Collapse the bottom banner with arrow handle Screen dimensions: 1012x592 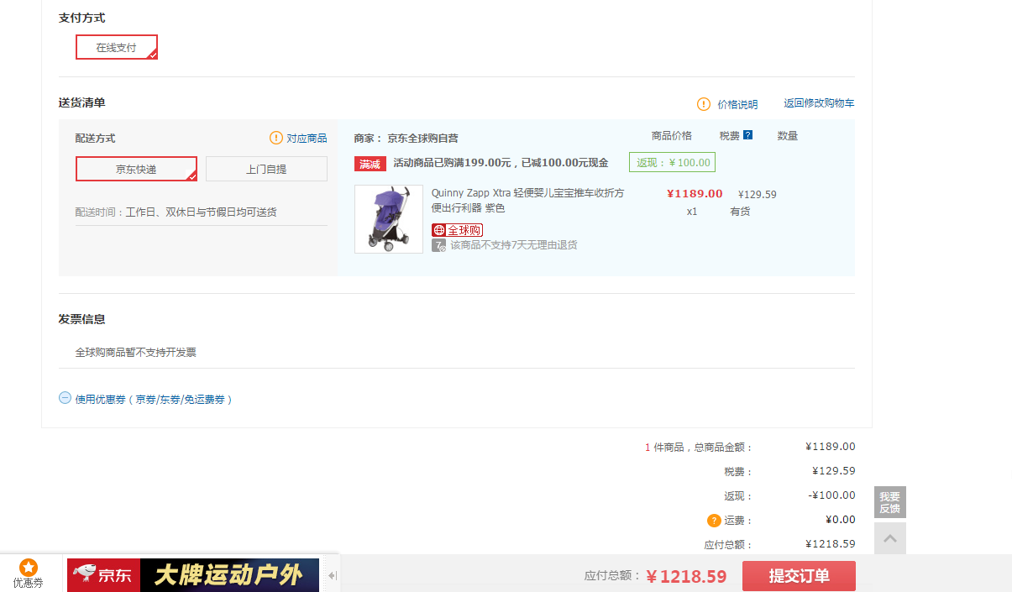click(x=333, y=575)
